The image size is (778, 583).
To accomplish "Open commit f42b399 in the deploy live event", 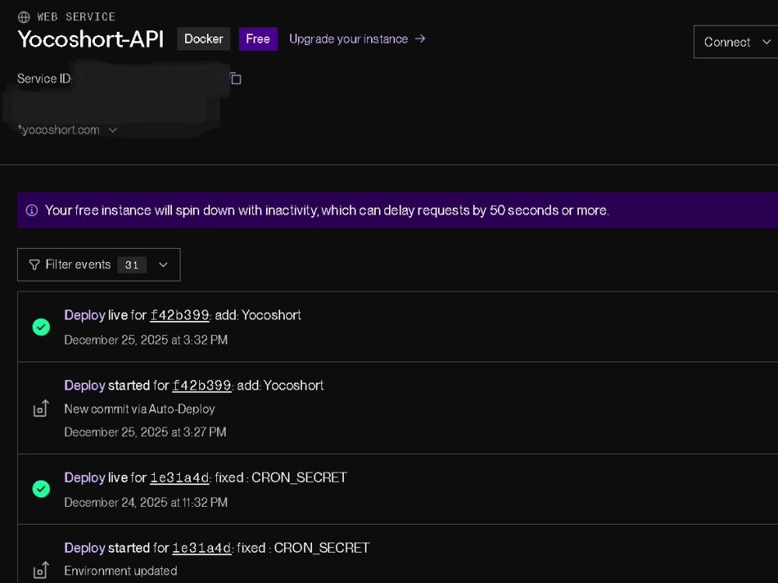I will [x=180, y=316].
